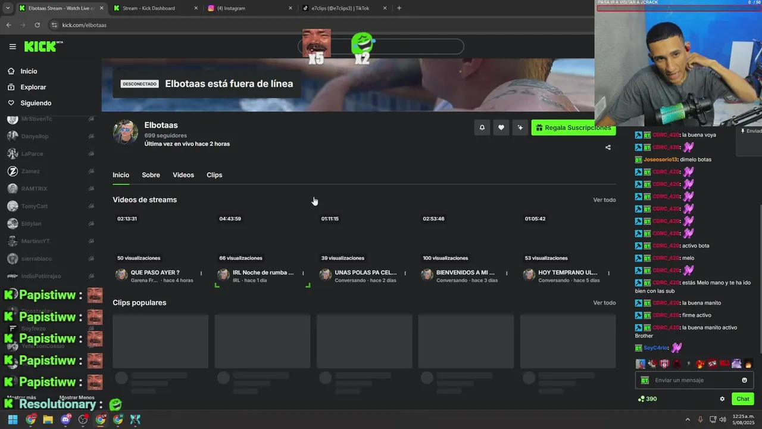Reload the page
Screen dimensions: 762x429
pyautogui.click(x=37, y=25)
